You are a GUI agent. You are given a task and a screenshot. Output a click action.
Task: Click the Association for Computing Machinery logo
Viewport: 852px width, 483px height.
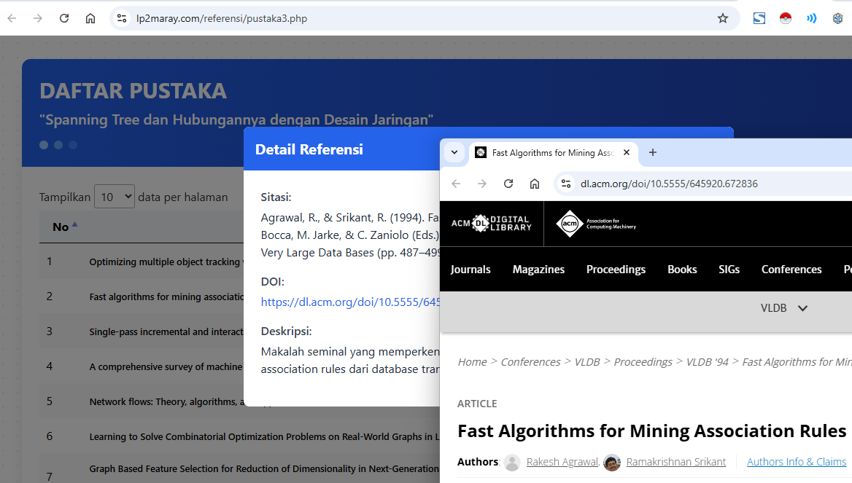point(596,224)
